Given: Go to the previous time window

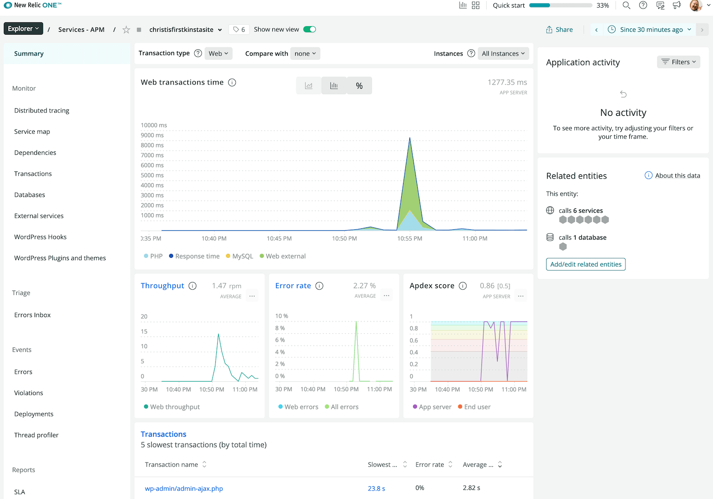Looking at the screenshot, I should coord(597,29).
